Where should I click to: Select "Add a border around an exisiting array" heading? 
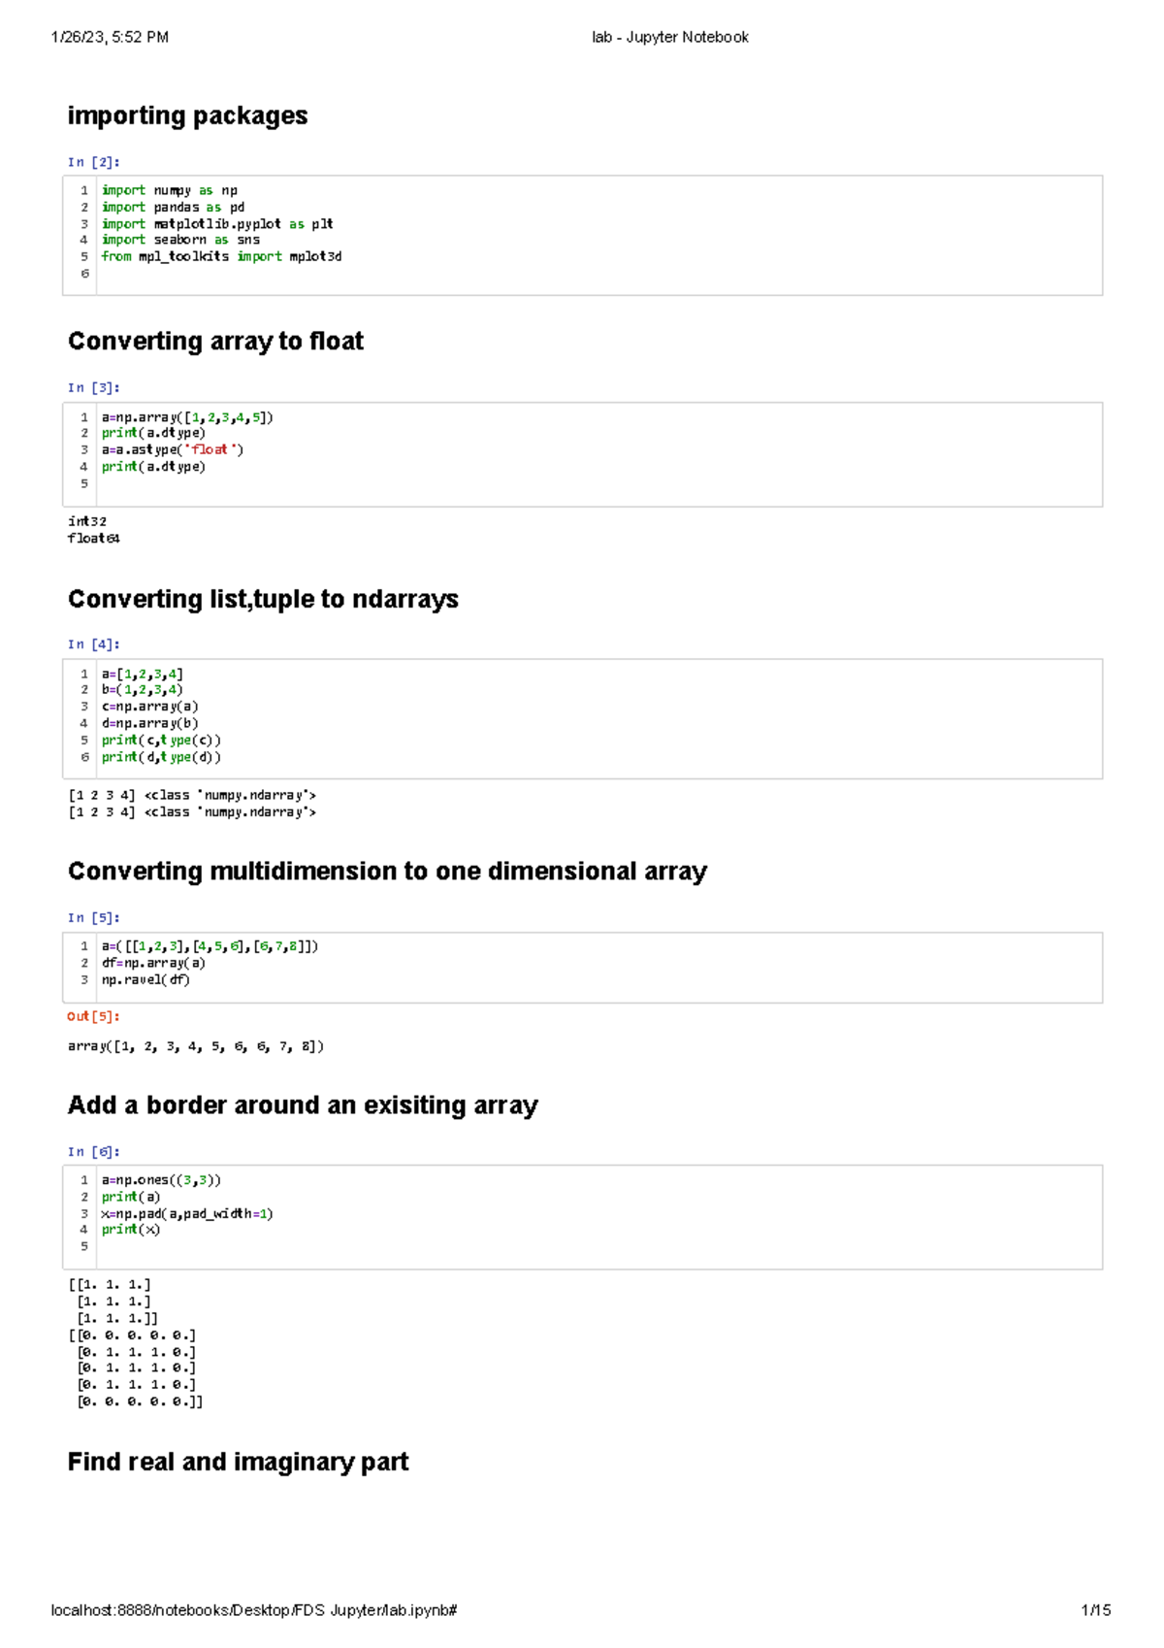pos(303,1105)
